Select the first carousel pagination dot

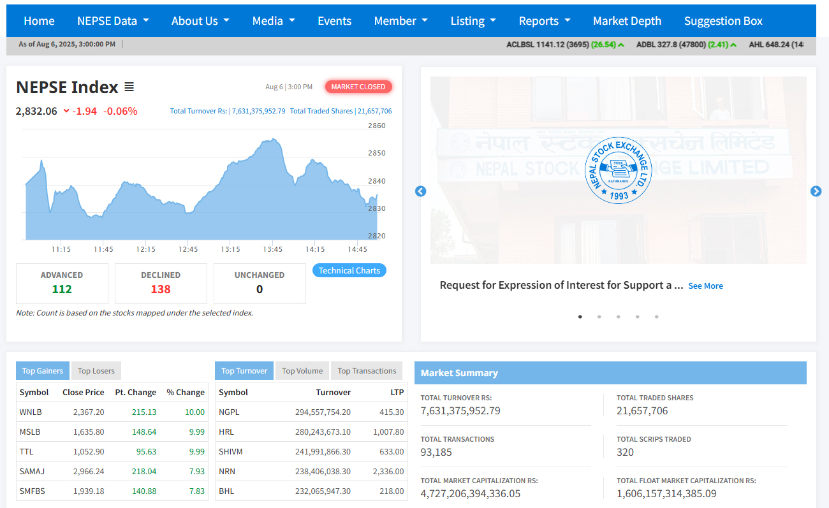[580, 317]
